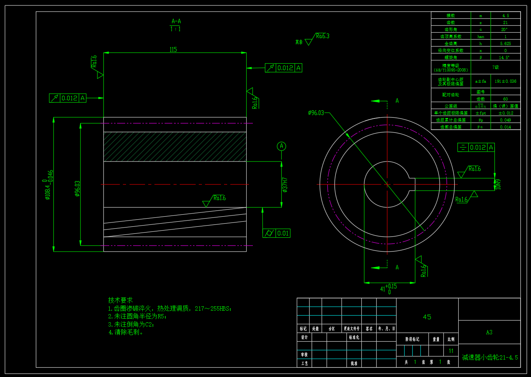This screenshot has height=377, width=531.
Task: Select the "工艺" title block cell
Action: click(304, 363)
